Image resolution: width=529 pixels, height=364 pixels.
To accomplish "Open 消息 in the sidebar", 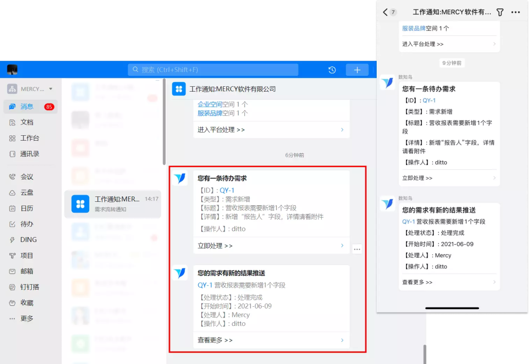I will pyautogui.click(x=30, y=107).
